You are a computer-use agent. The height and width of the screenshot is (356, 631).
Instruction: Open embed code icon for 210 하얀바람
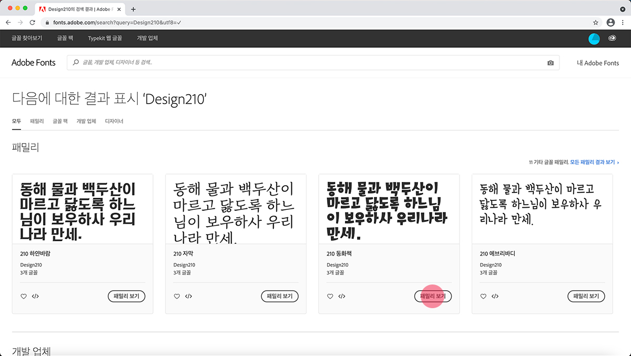pos(35,297)
